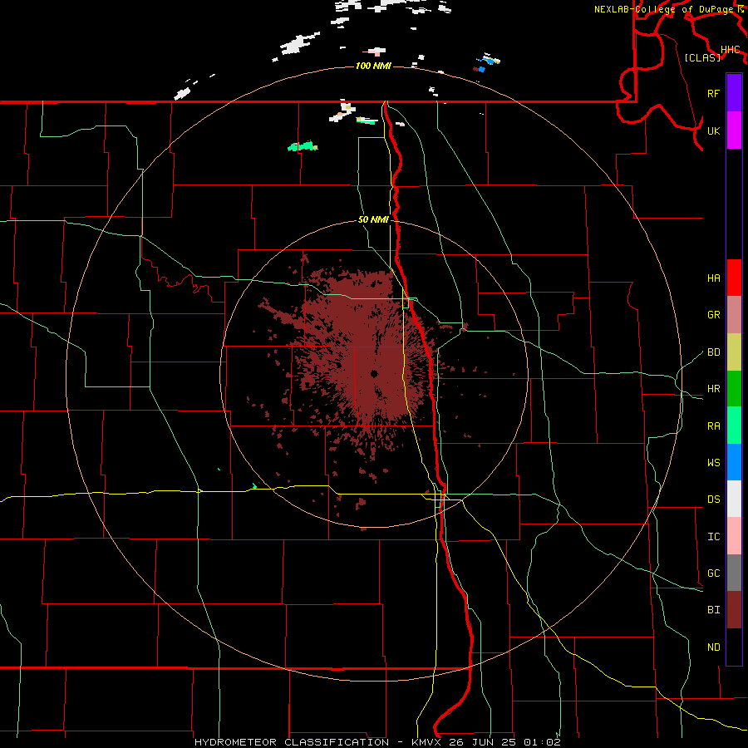This screenshot has width=748, height=748.
Task: Select the dark green HR legend swatch
Action: [x=734, y=389]
